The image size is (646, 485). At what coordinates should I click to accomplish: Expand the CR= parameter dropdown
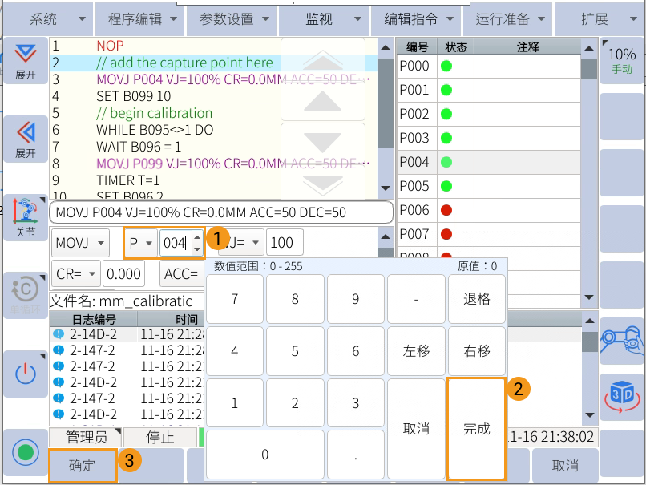pos(76,273)
